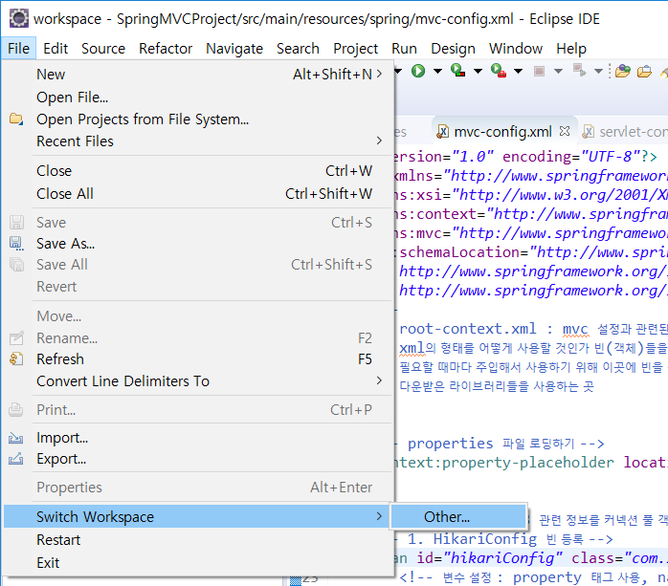Click context:property-placeholder tag in editor
Image resolution: width=668 pixels, height=586 pixels.
click(x=503, y=462)
